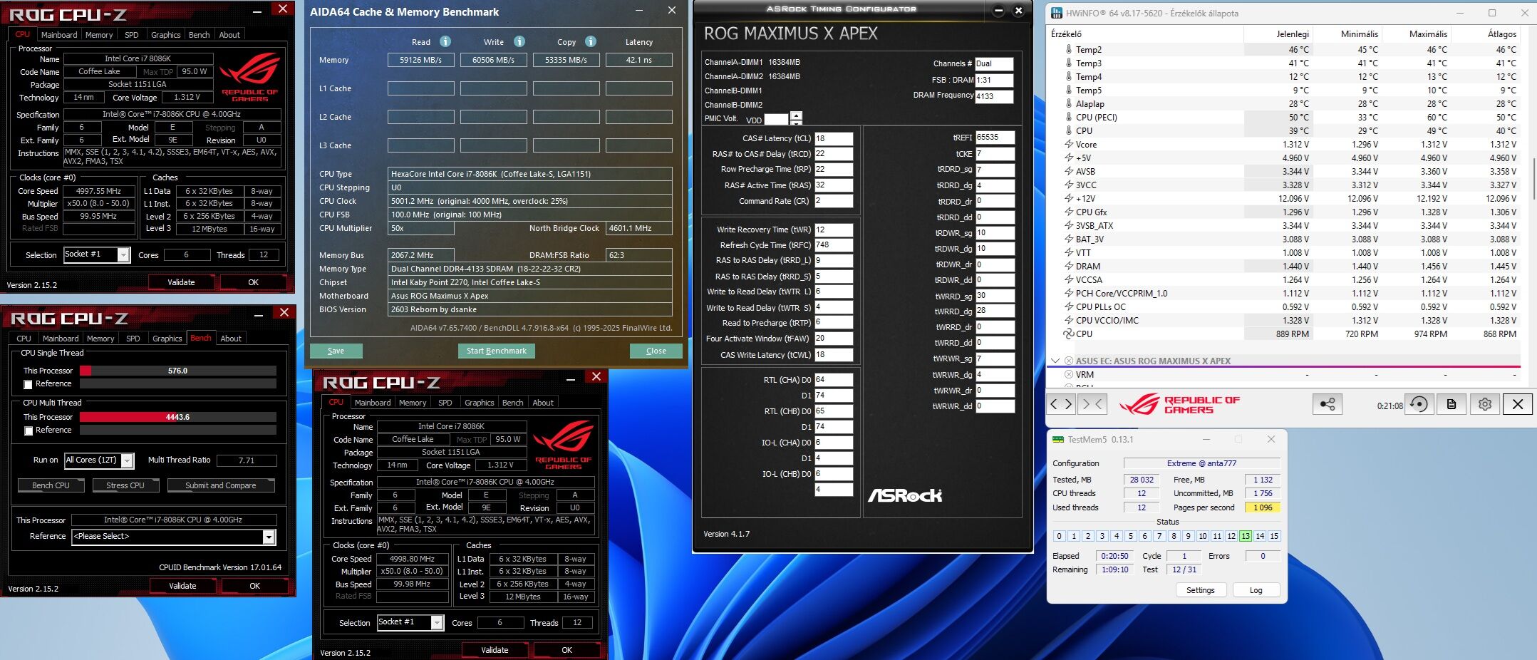Click TestMem5 status box 0
The image size is (1537, 660).
(1059, 536)
